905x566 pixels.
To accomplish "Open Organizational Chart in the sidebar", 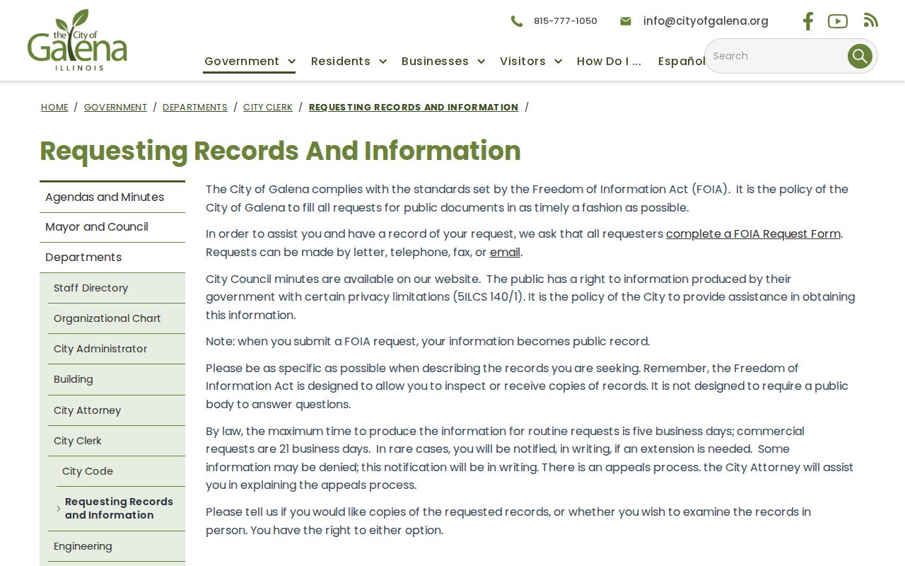I will tap(117, 318).
